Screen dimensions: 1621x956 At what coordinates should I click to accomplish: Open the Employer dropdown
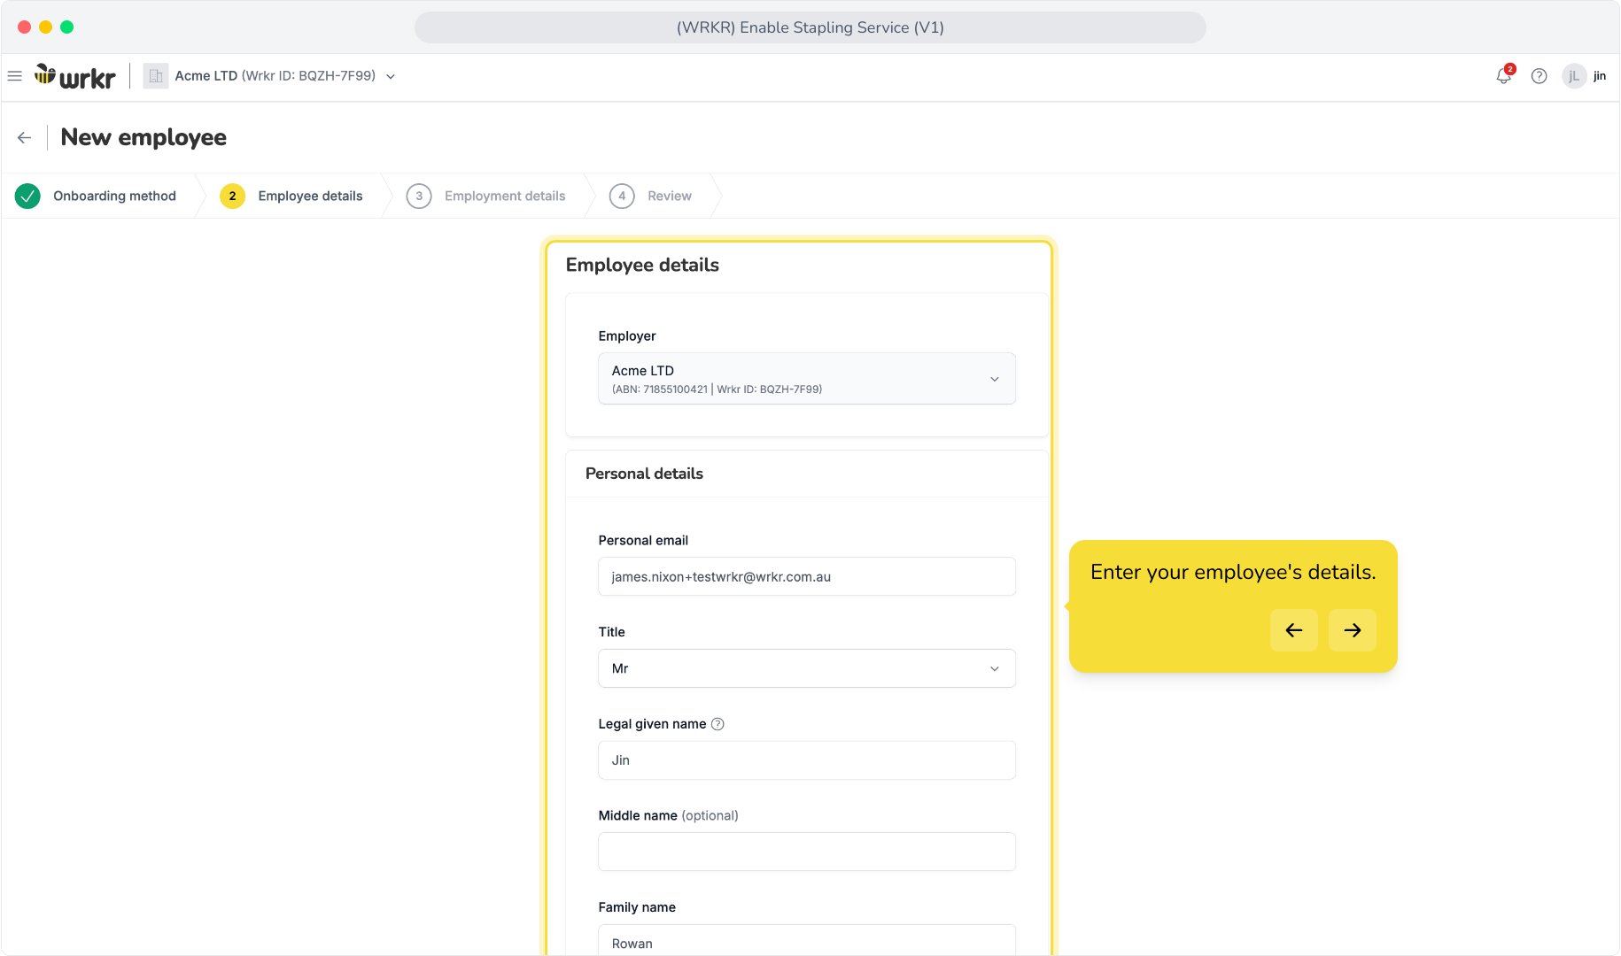pos(807,379)
